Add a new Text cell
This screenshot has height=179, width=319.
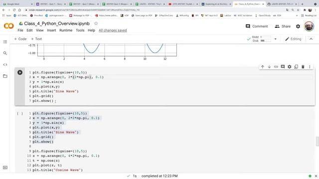pyautogui.click(x=36, y=39)
